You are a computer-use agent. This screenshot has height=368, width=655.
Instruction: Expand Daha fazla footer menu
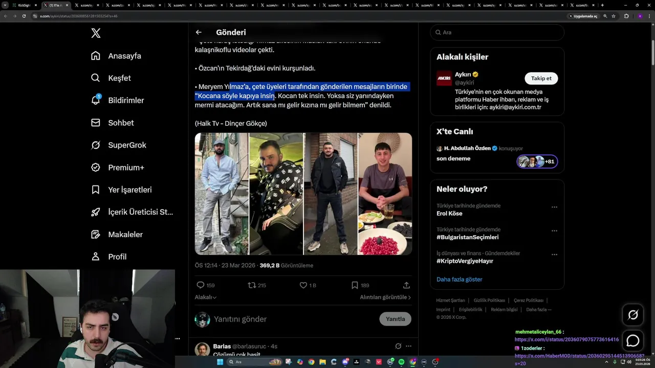tap(539, 310)
